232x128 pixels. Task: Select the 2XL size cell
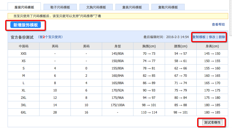click(x=23, y=98)
